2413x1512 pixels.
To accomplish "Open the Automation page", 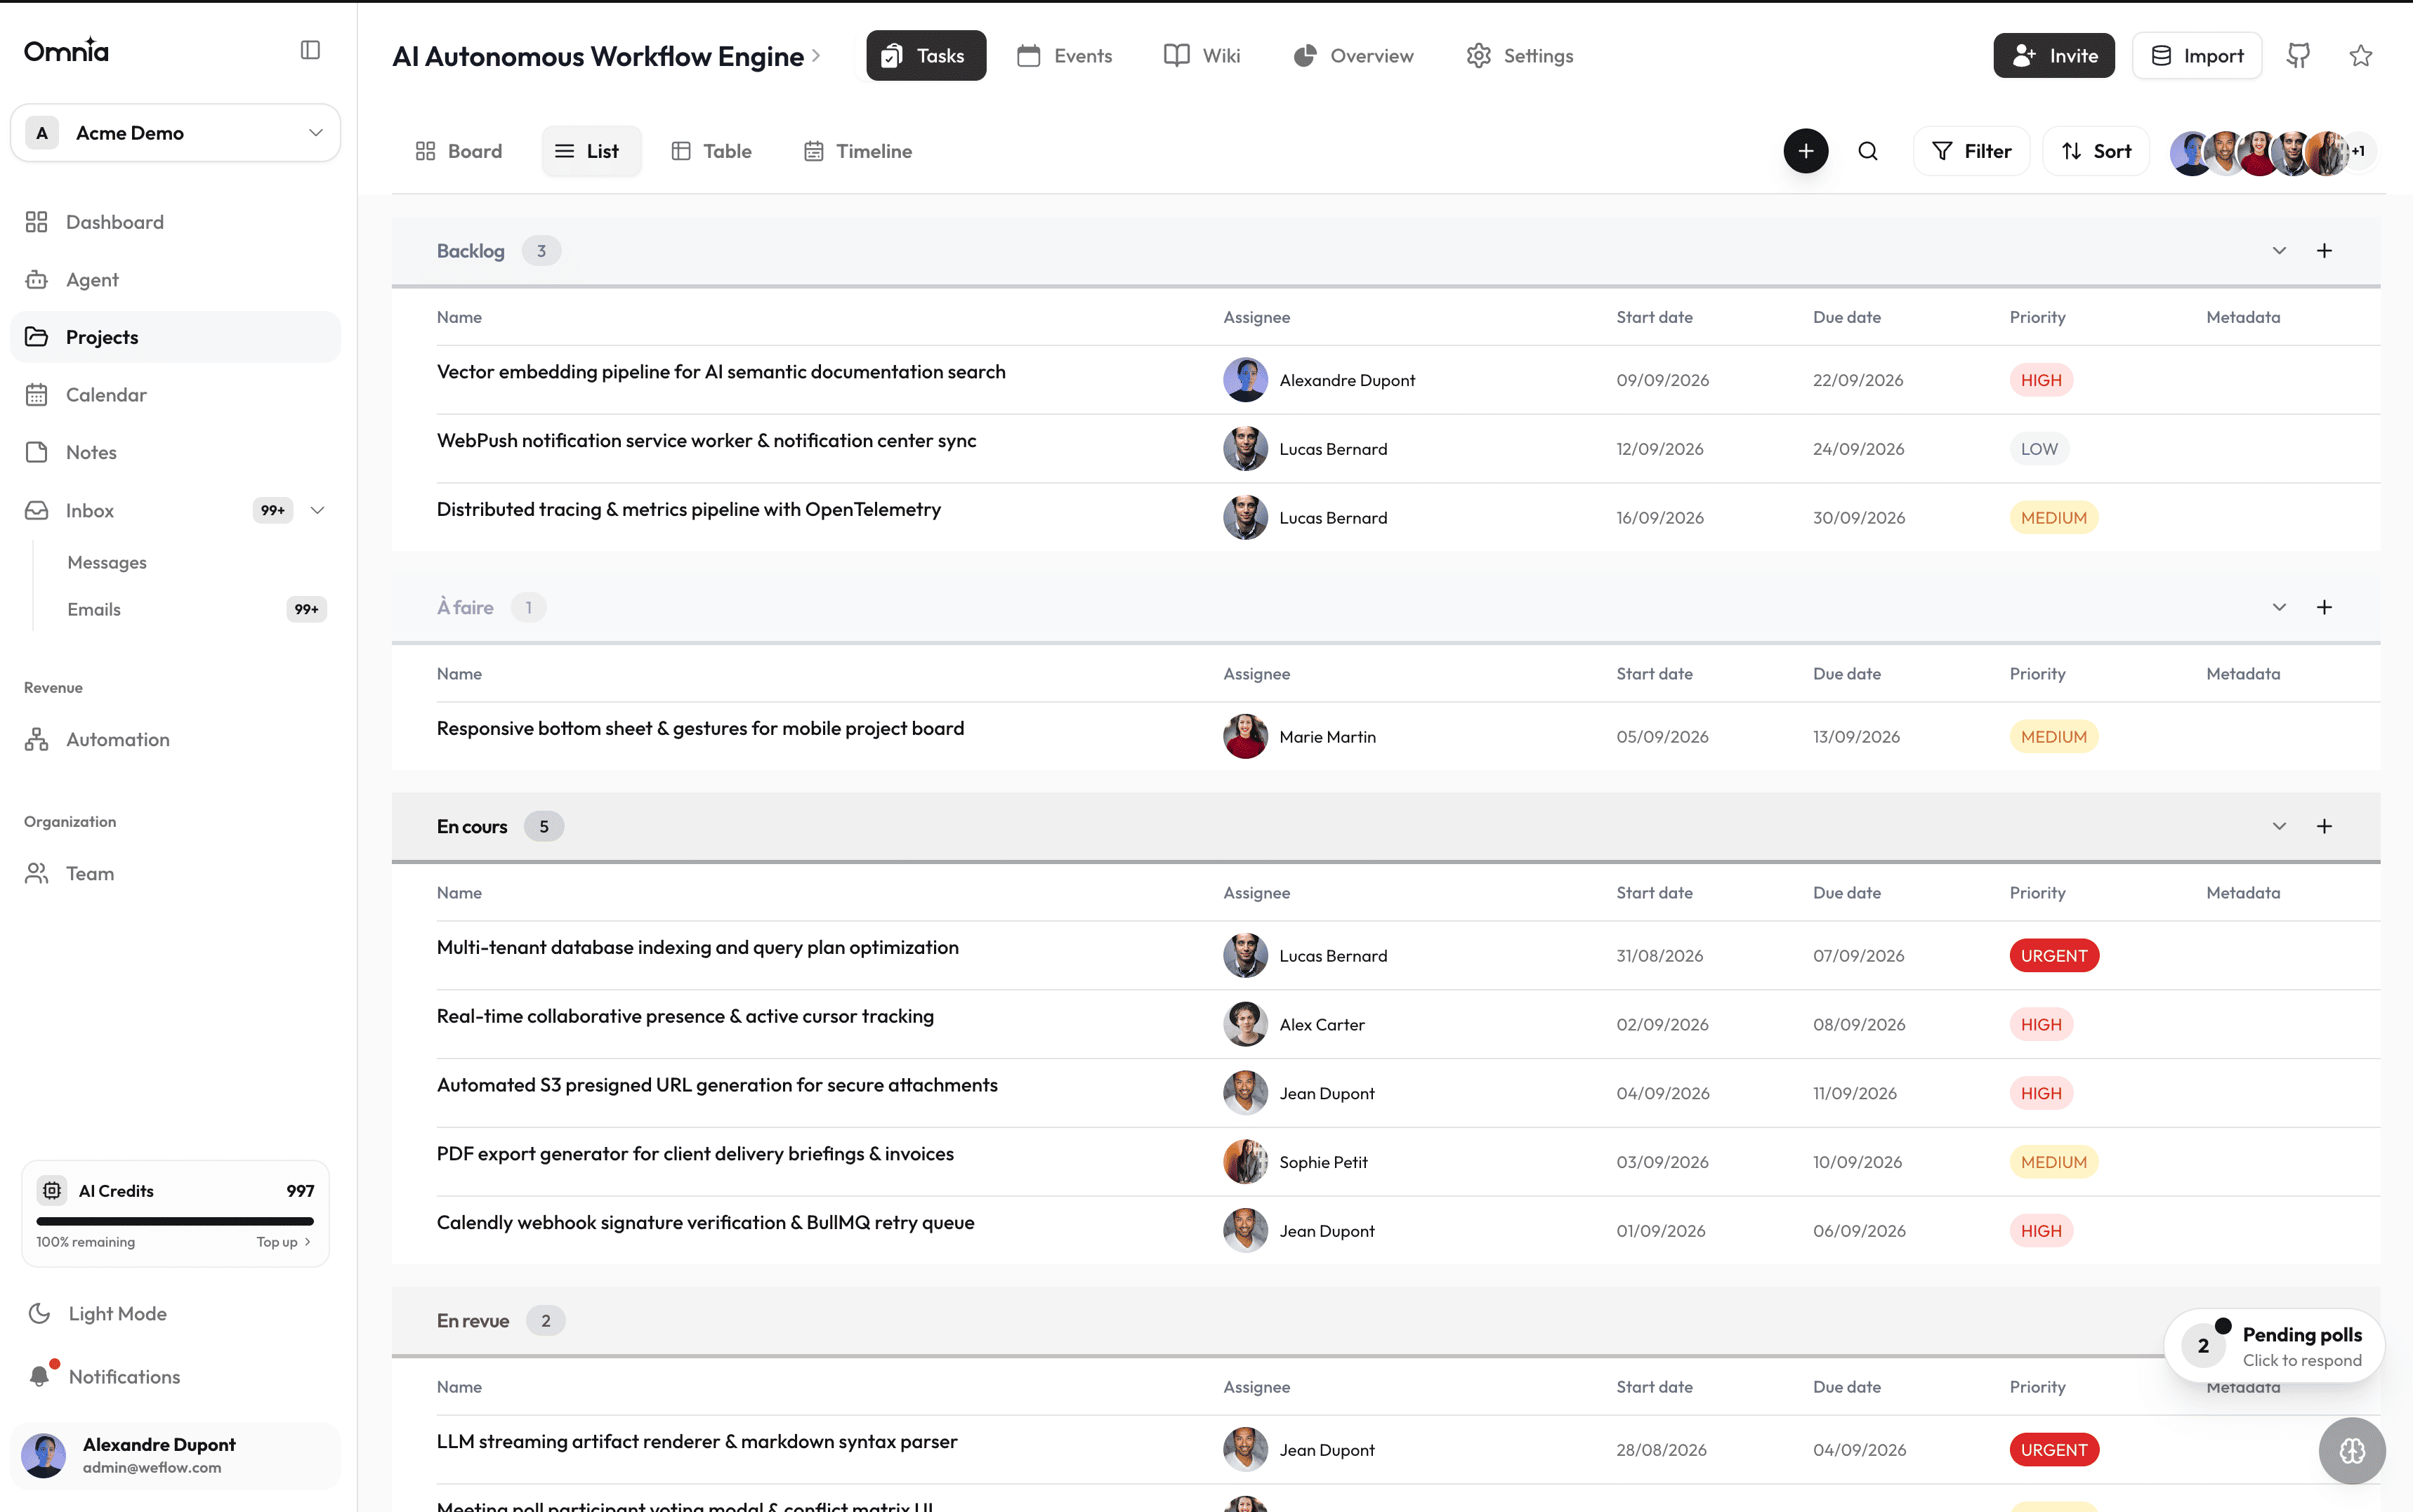I will [175, 739].
